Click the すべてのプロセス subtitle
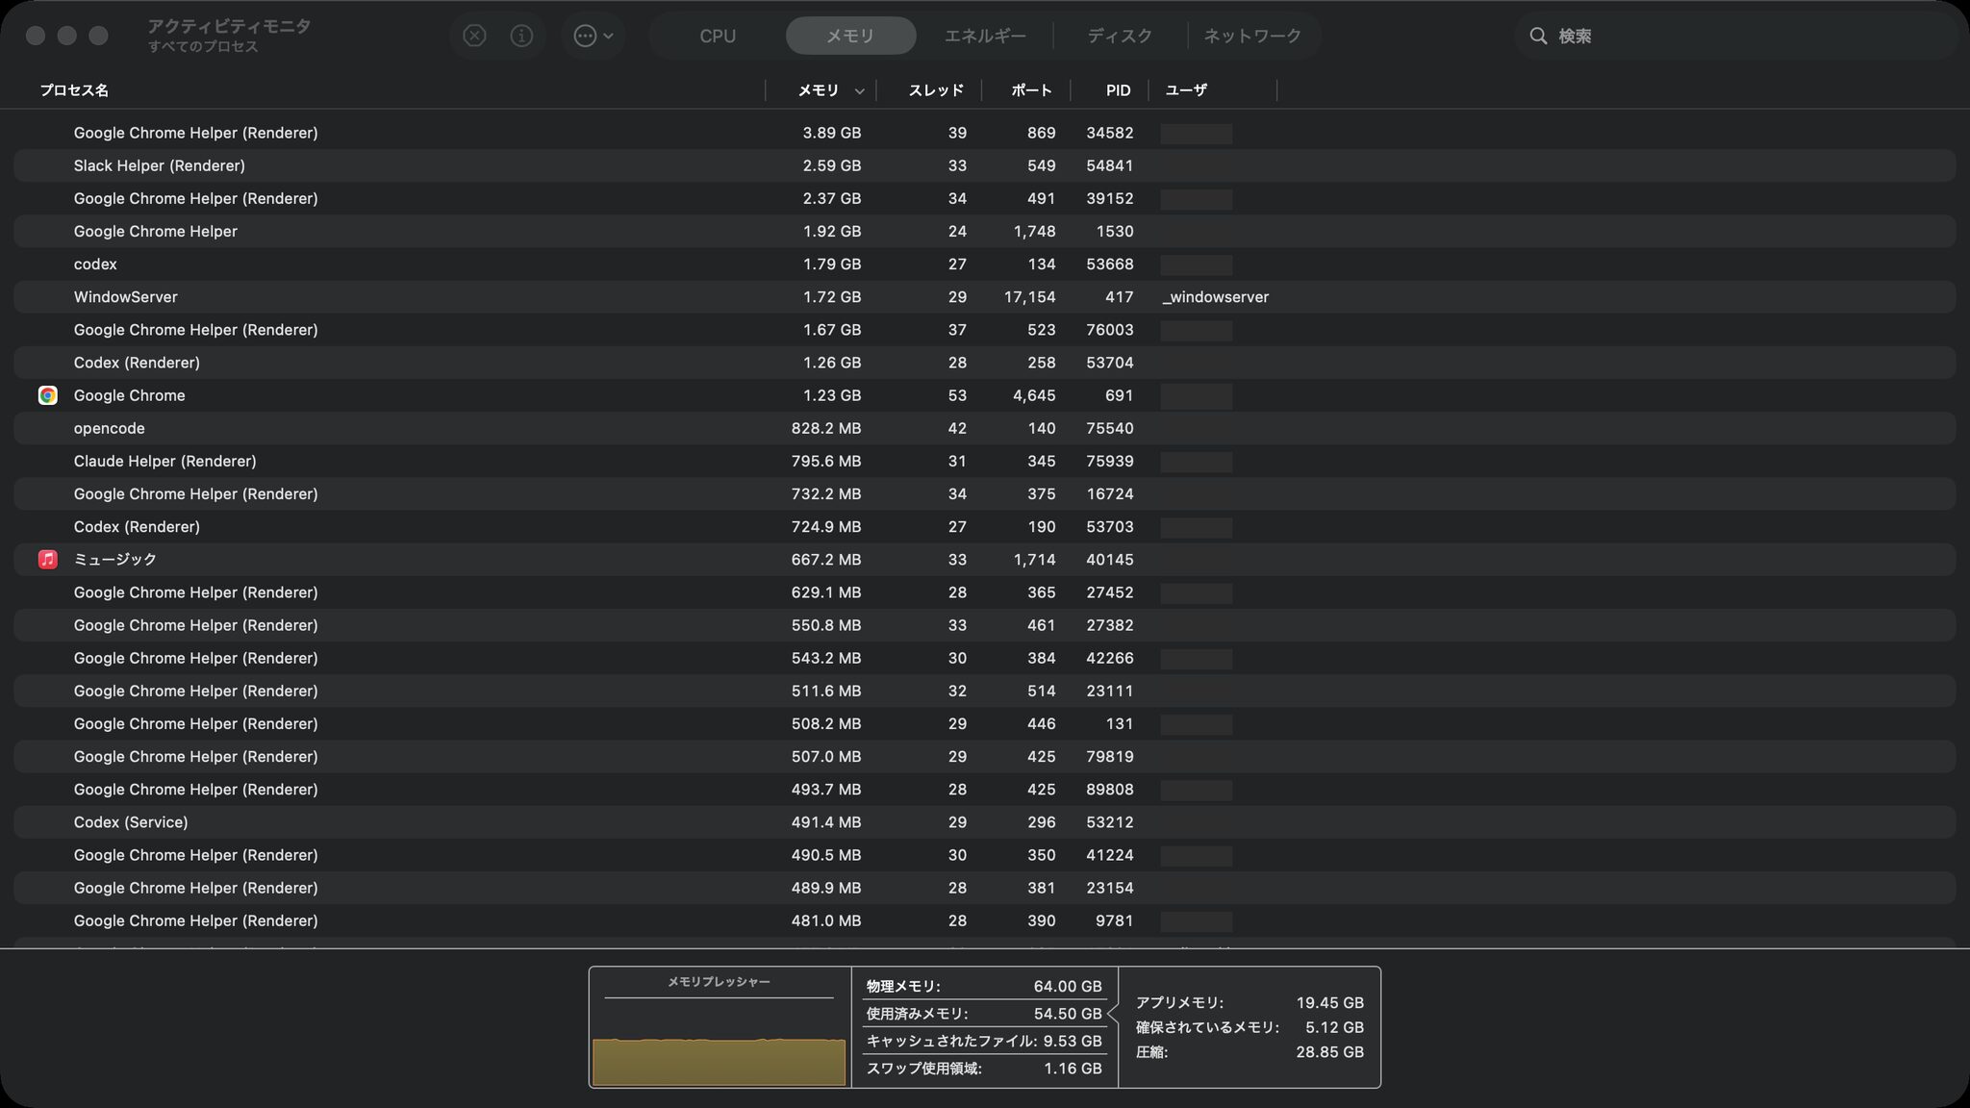Screen dimensions: 1970x1108 coord(203,46)
